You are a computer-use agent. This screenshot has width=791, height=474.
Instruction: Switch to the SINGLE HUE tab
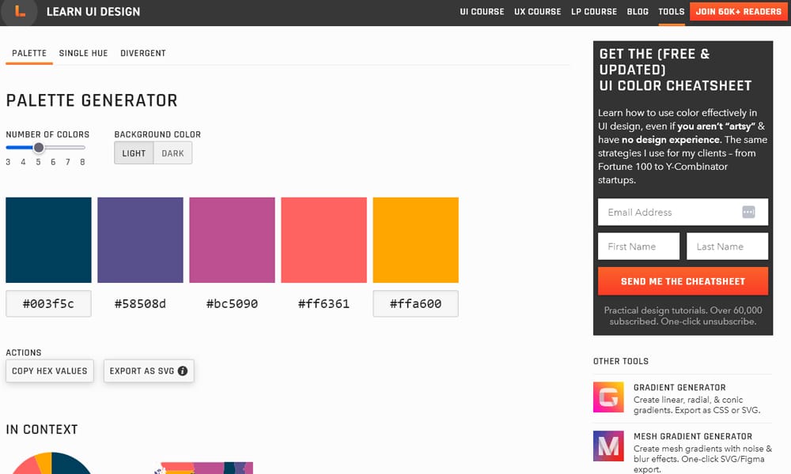pos(83,53)
